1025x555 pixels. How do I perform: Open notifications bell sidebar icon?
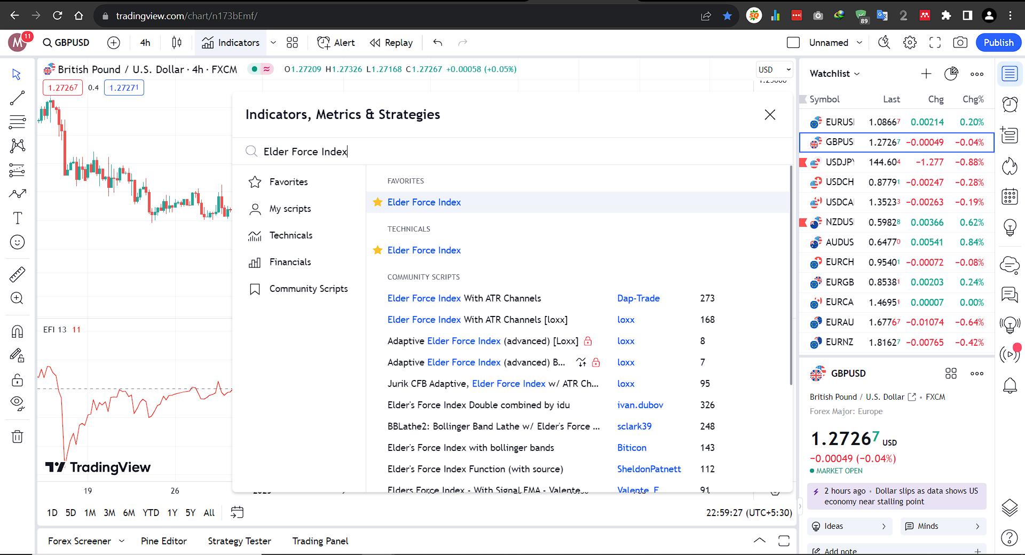(1010, 385)
